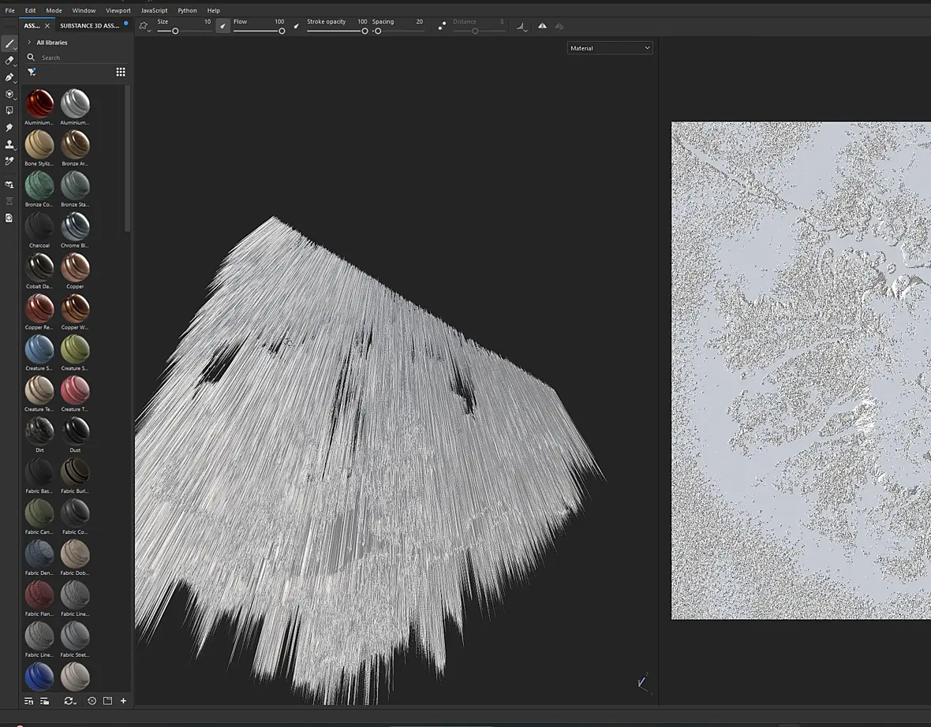Select the Chrome Blue material
The height and width of the screenshot is (727, 931).
75,226
